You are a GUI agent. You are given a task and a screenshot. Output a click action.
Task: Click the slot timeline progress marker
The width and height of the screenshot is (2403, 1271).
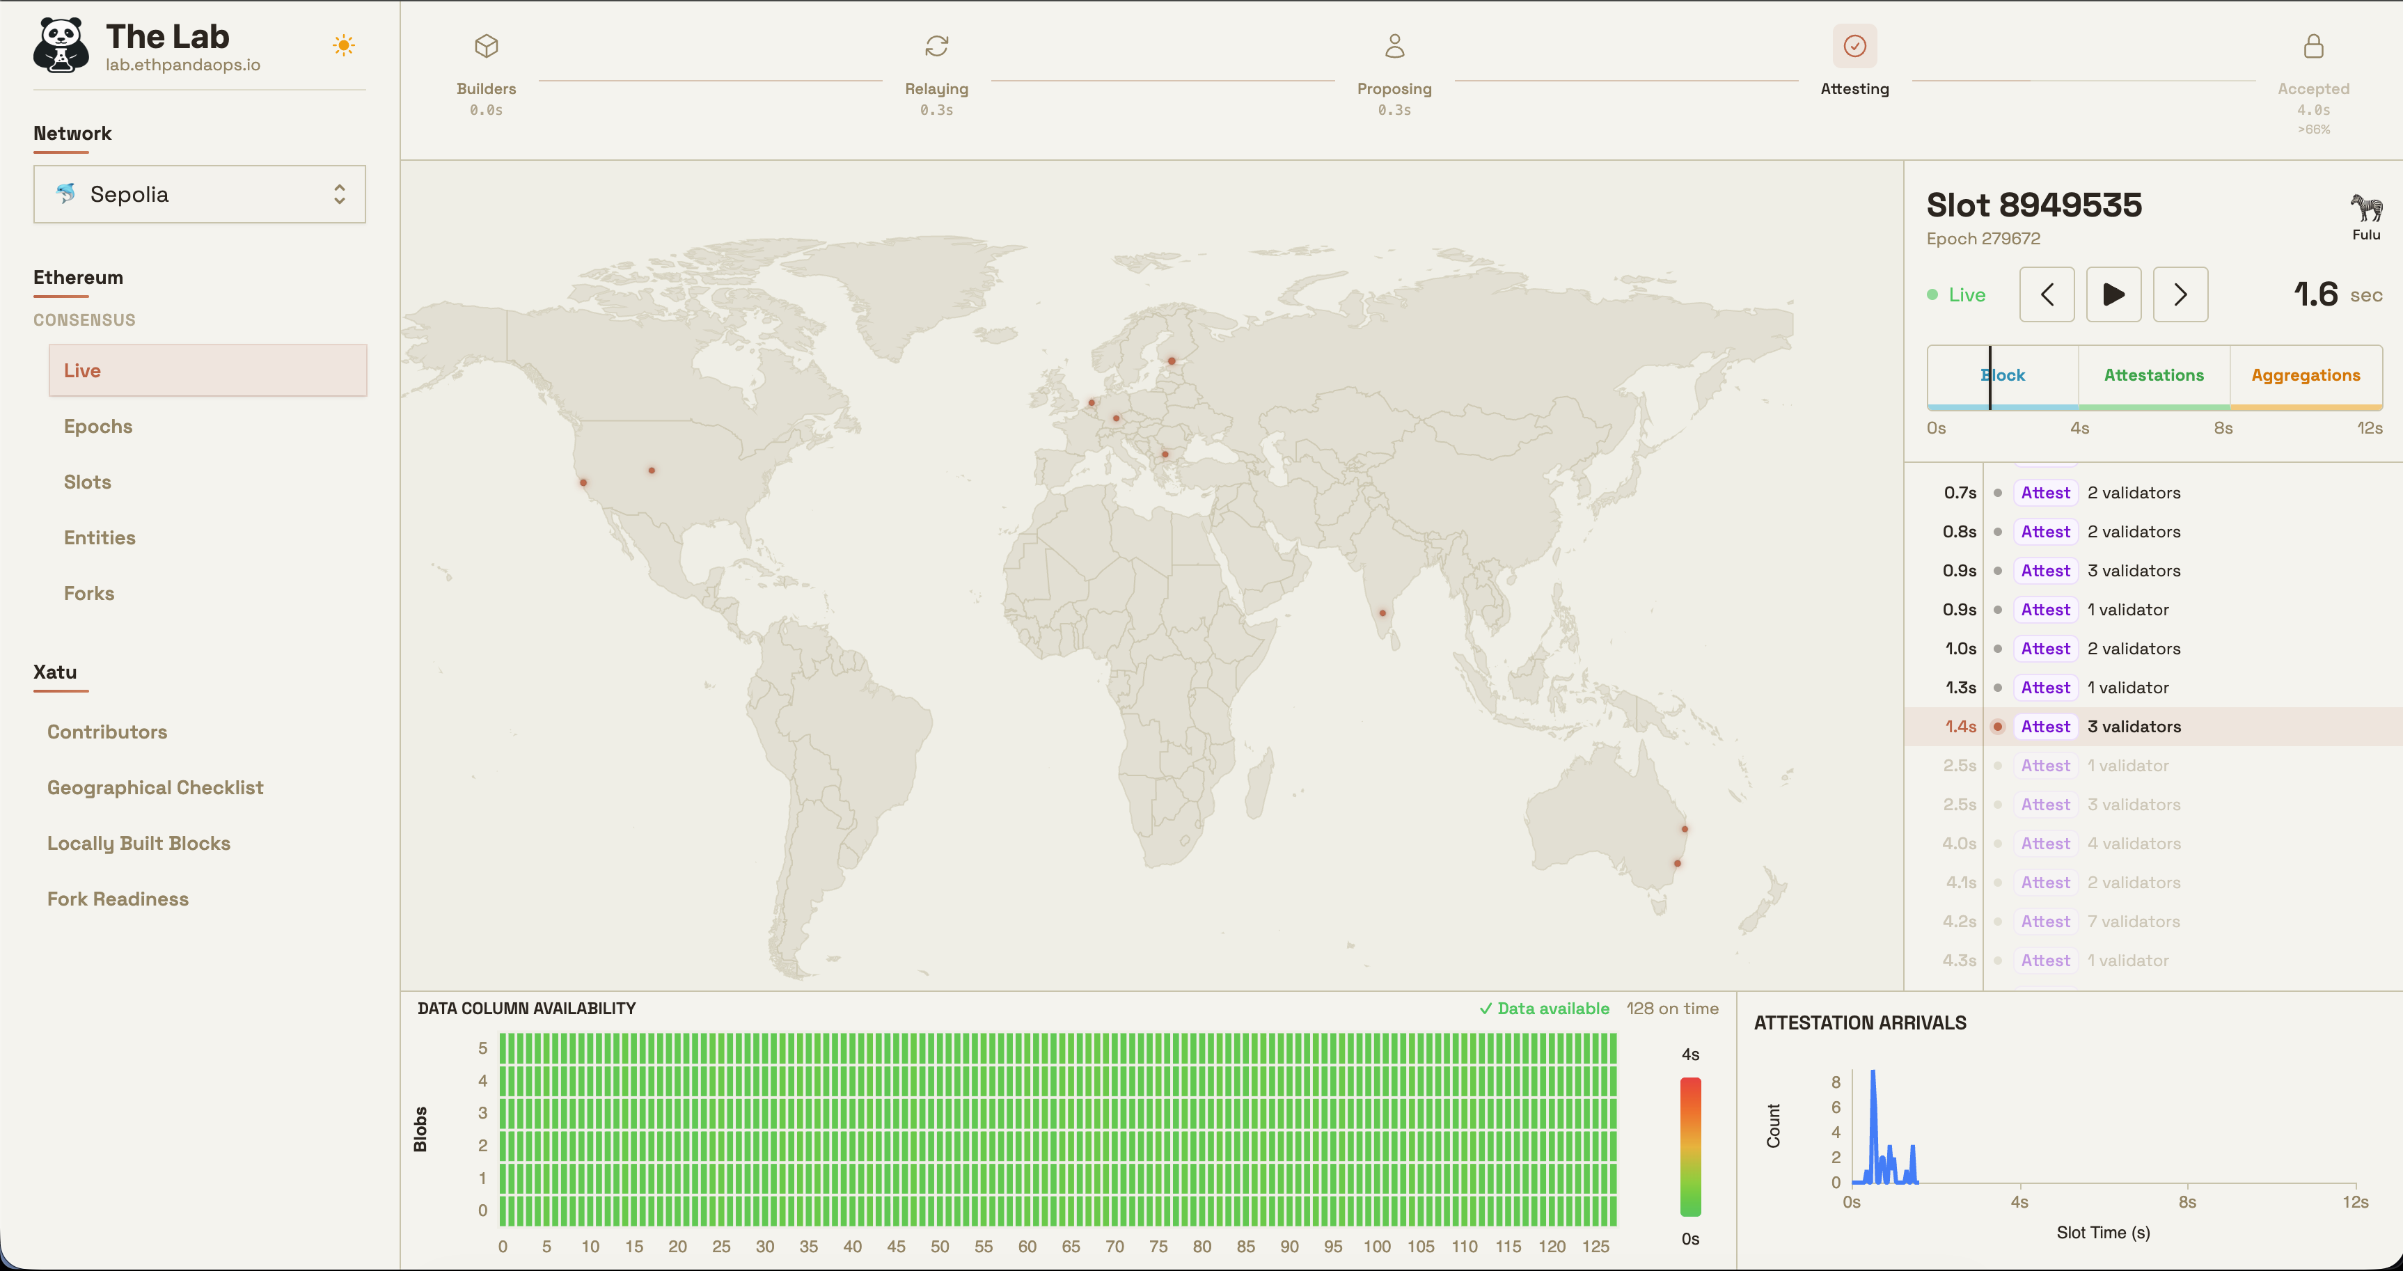pyautogui.click(x=1990, y=378)
